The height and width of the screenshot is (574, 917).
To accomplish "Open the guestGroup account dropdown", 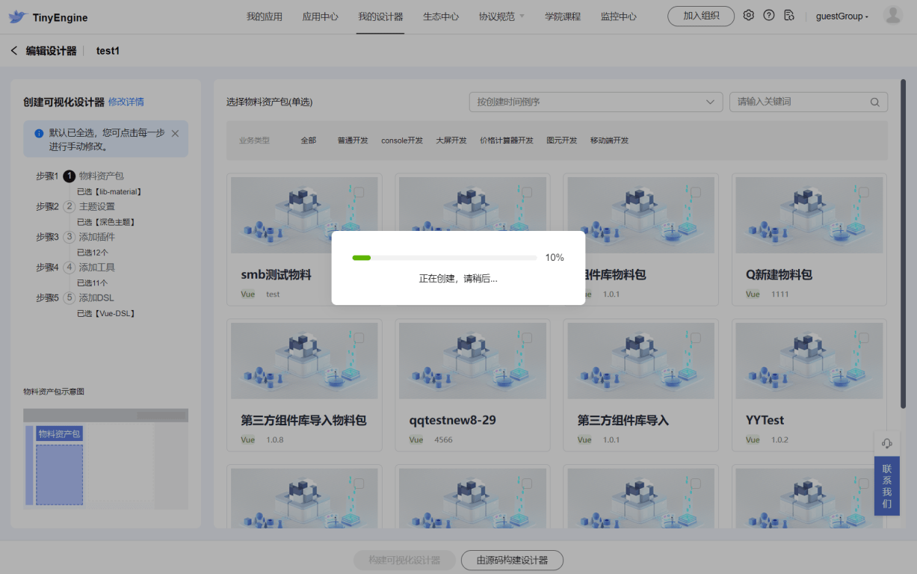I will coord(842,16).
